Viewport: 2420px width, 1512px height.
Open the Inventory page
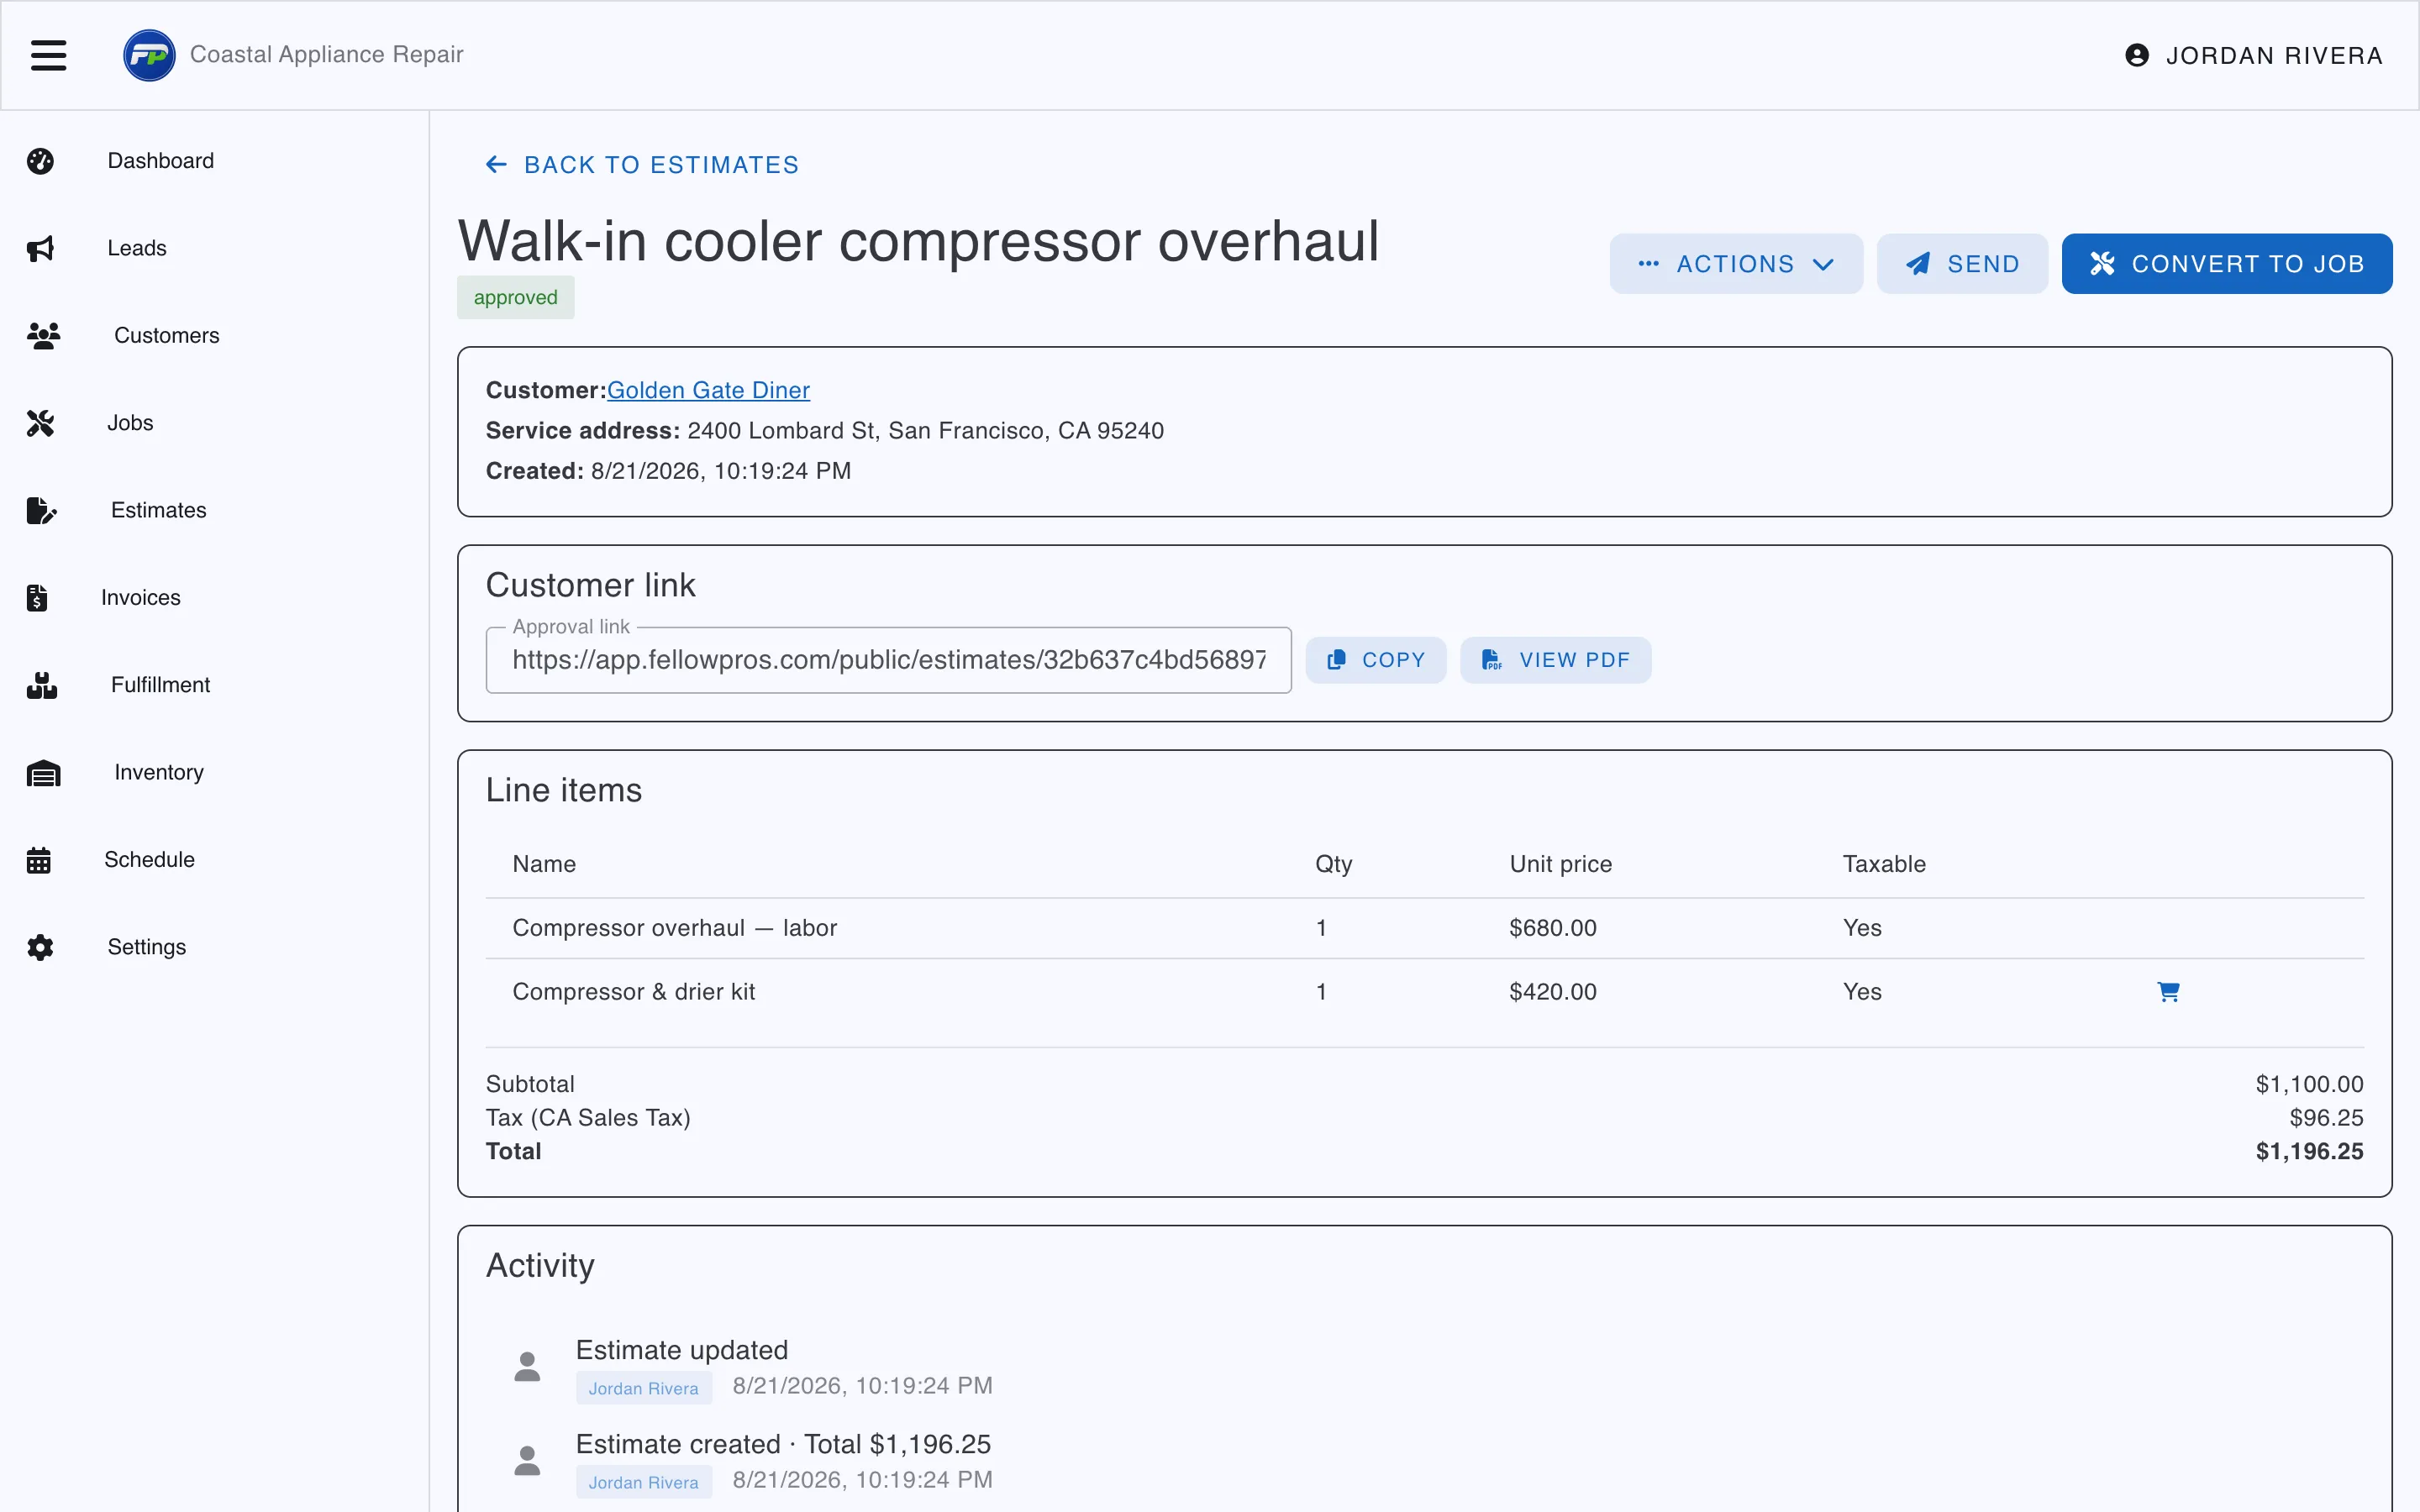[x=214, y=772]
